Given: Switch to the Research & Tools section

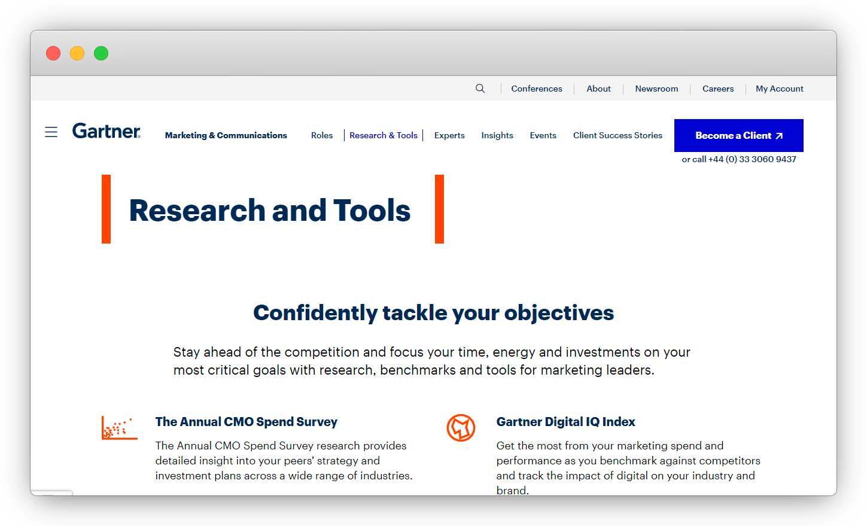Looking at the screenshot, I should point(384,135).
